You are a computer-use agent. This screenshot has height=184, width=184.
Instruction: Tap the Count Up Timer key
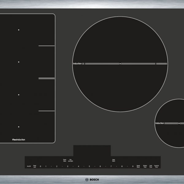(x=157, y=167)
